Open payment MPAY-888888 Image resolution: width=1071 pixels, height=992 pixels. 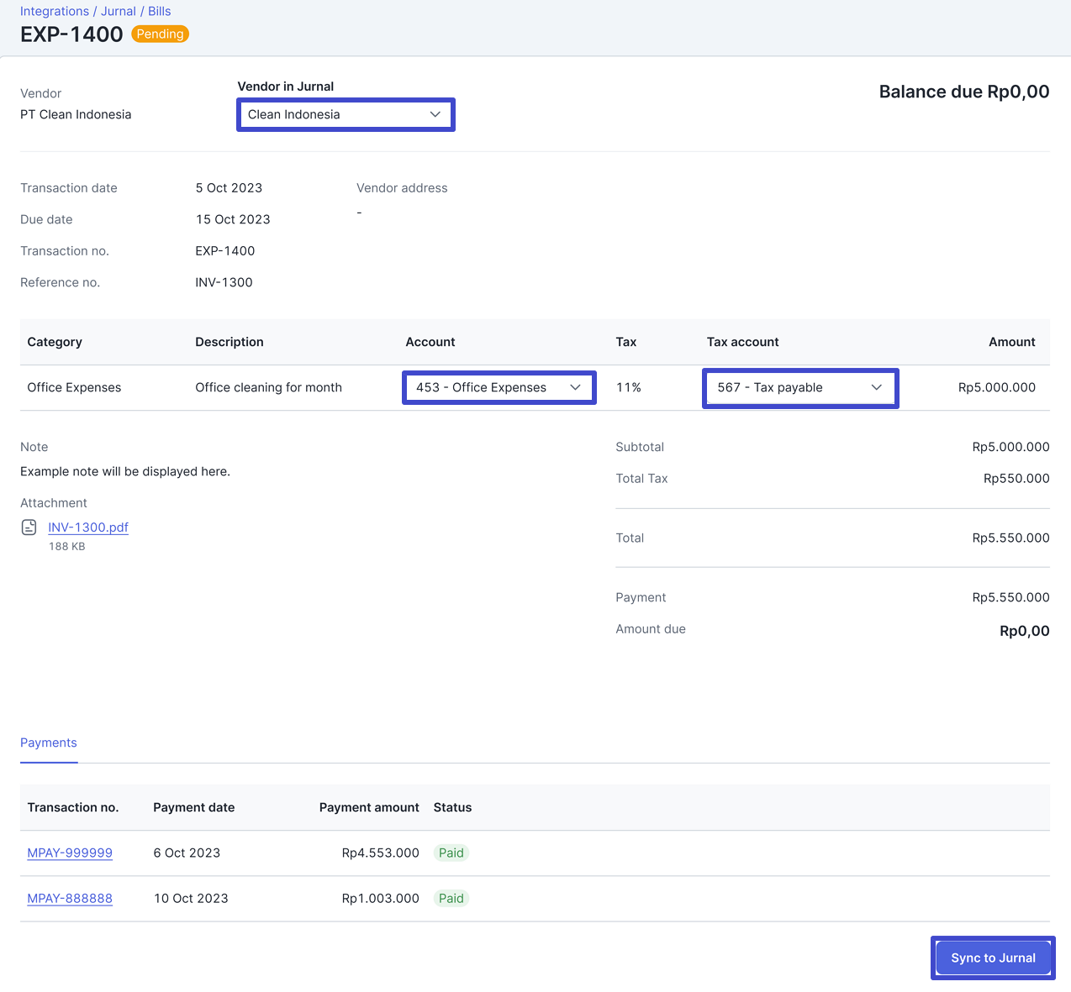click(70, 898)
